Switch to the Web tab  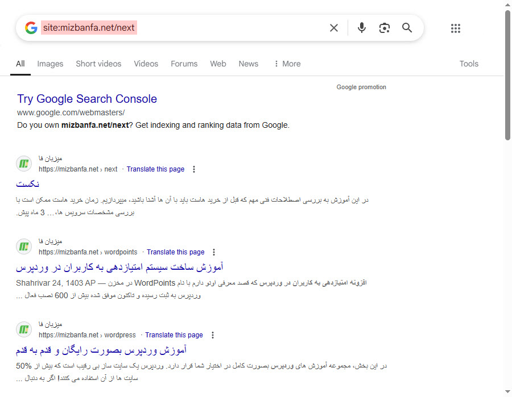click(x=218, y=64)
